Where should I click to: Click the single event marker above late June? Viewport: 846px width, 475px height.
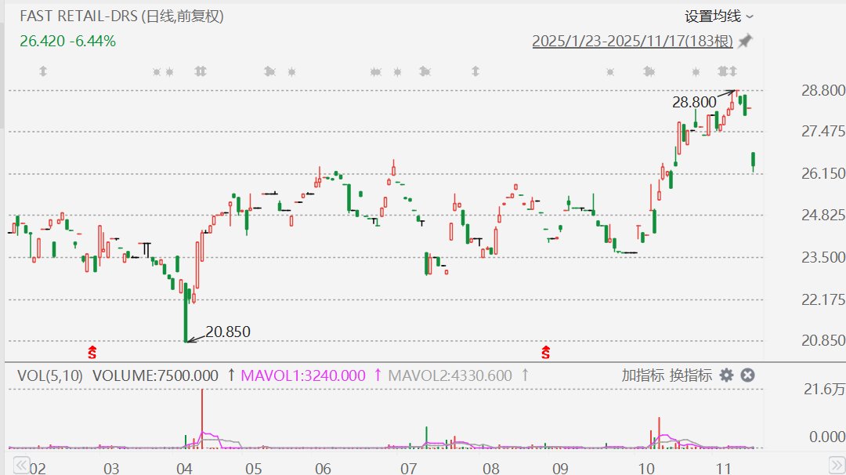(398, 72)
